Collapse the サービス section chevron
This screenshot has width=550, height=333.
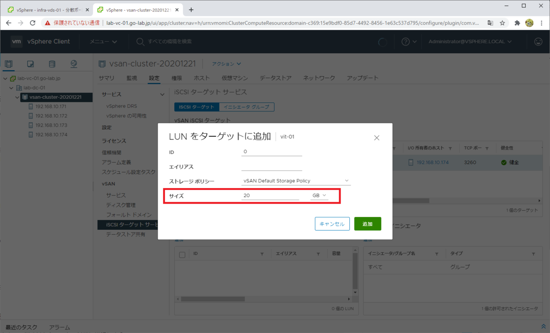coord(161,94)
